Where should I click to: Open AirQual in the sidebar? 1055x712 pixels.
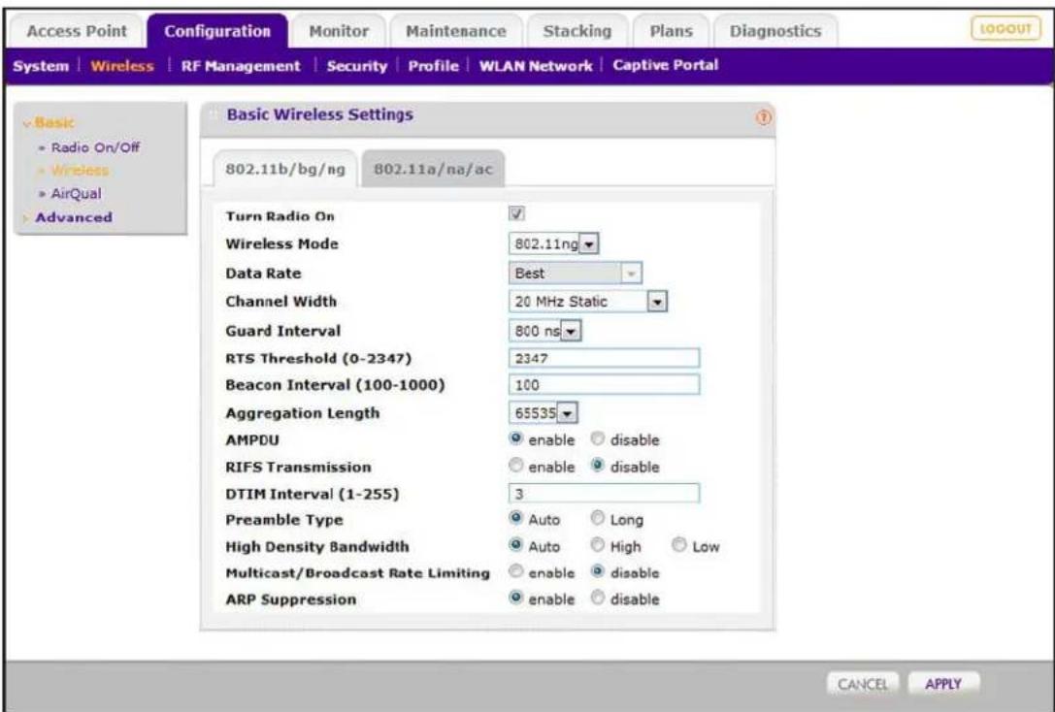76,194
